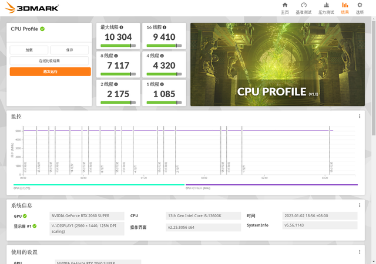The width and height of the screenshot is (376, 264).
Task: Click the save (保存) button
Action: pos(69,50)
